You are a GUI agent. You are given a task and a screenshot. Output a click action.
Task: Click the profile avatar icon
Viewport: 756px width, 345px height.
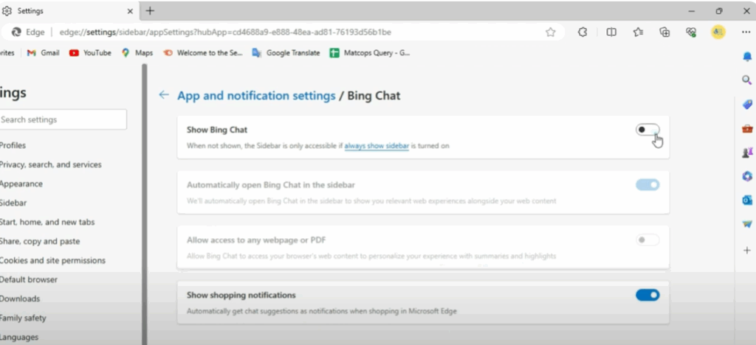pyautogui.click(x=718, y=32)
